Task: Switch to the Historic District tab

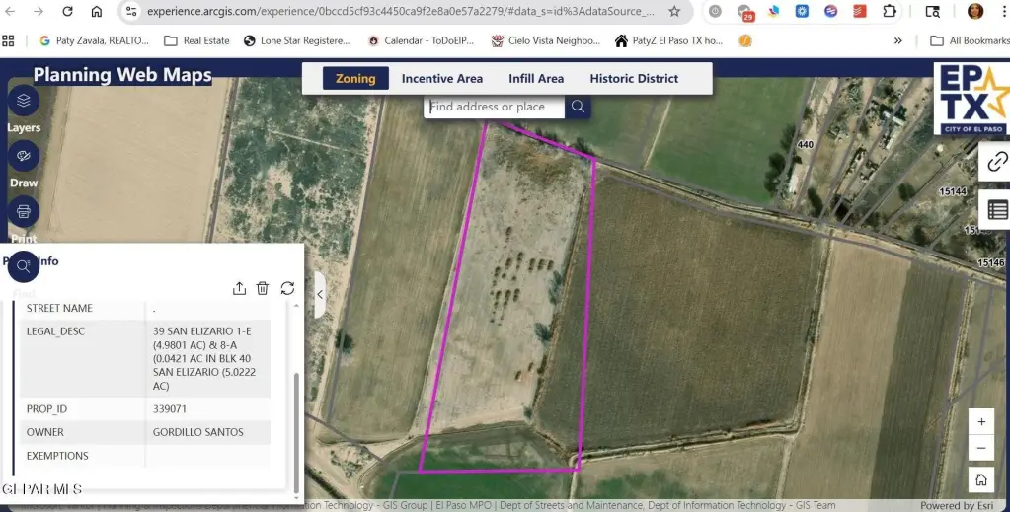Action: pos(634,79)
